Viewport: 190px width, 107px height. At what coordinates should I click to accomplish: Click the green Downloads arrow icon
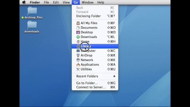click(x=78, y=37)
